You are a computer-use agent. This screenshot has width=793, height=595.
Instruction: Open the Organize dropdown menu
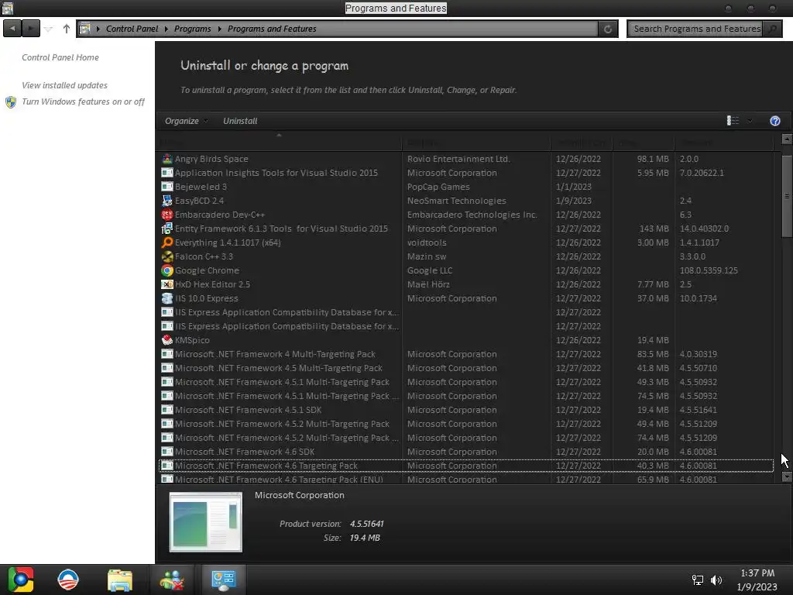(186, 121)
